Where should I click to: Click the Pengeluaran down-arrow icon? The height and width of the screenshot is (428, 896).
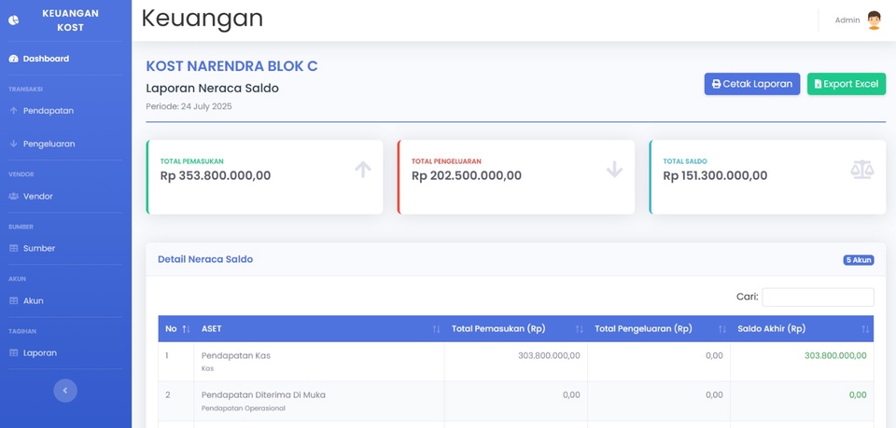pos(14,145)
